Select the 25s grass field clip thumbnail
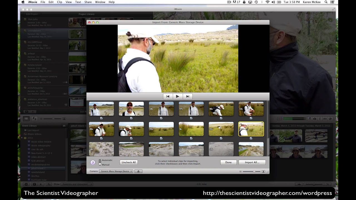The width and height of the screenshot is (356, 200). [x=161, y=129]
